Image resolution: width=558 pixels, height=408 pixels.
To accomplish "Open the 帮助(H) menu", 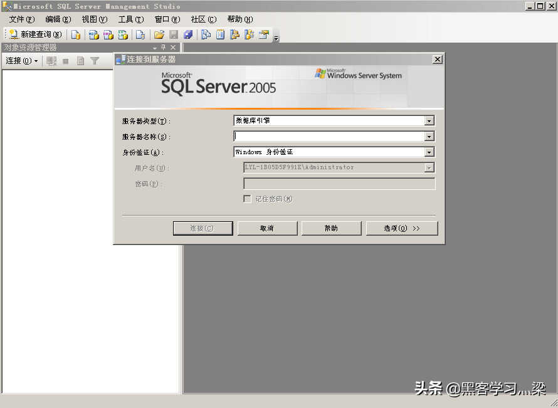I will [x=240, y=19].
